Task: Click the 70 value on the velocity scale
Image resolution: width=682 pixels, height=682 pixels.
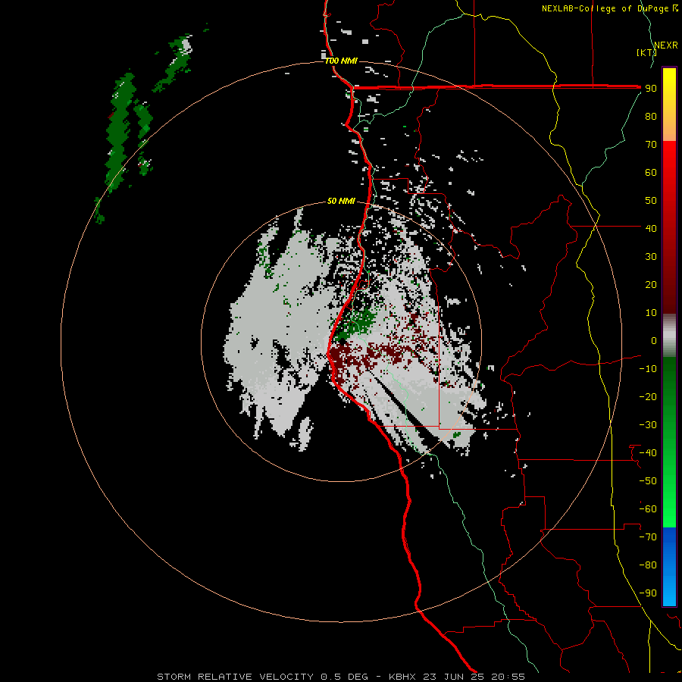Action: pos(651,145)
